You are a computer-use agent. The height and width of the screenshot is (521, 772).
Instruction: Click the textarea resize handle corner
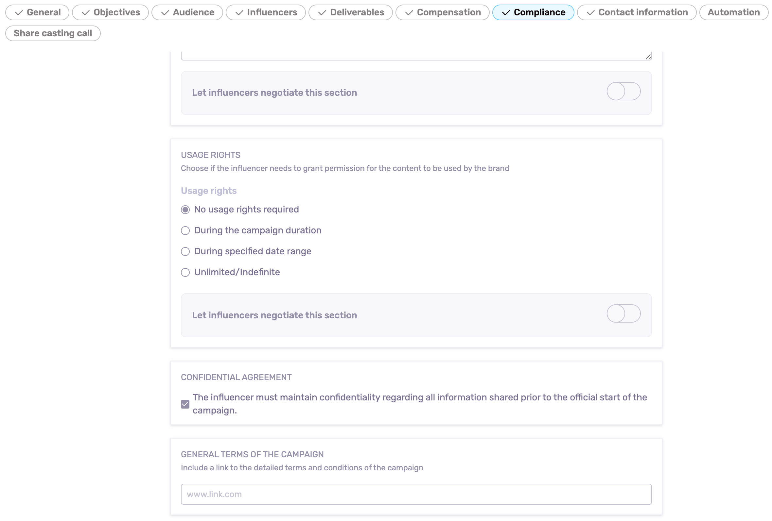[648, 57]
